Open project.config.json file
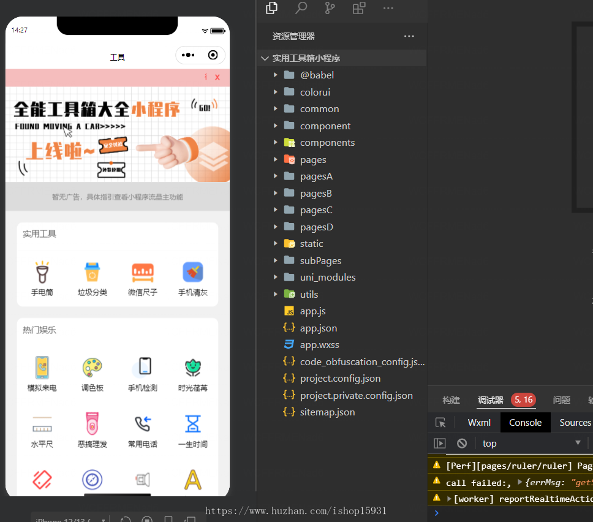The width and height of the screenshot is (593, 522). (342, 378)
